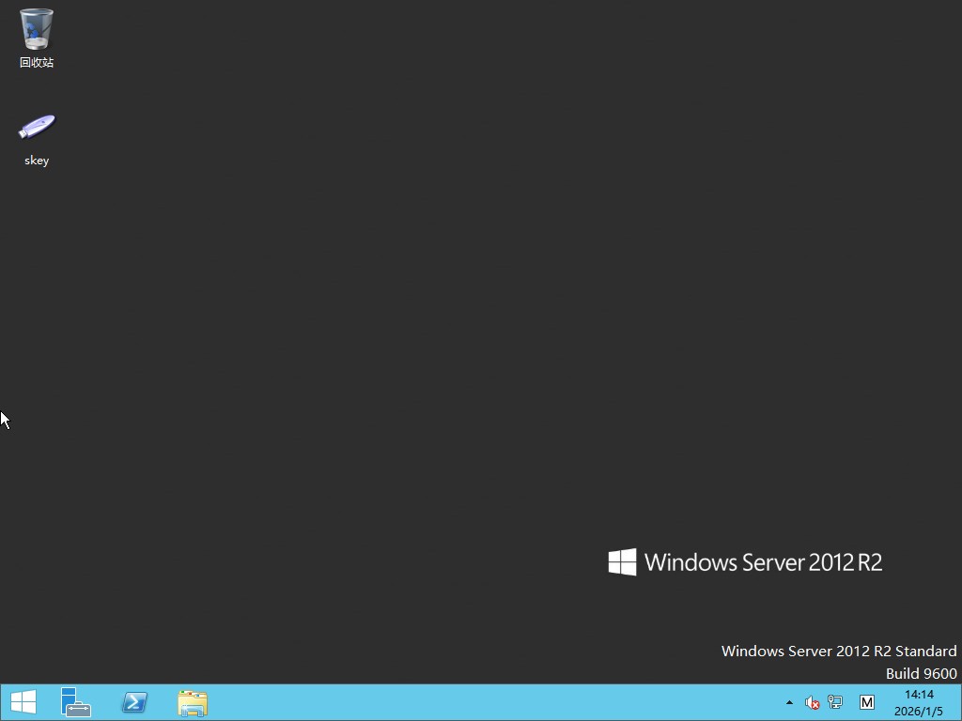Viewport: 962px width, 721px height.
Task: Click the skey text label on desktop
Action: (37, 161)
